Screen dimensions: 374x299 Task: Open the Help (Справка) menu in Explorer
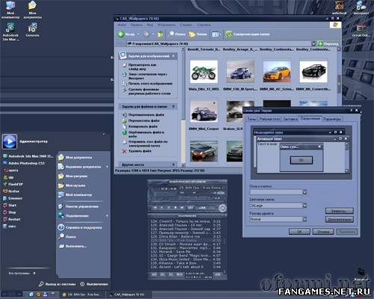(204, 25)
